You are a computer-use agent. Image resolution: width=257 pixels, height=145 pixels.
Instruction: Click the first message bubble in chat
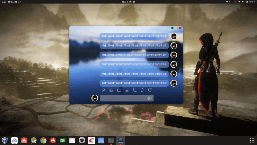134,36
